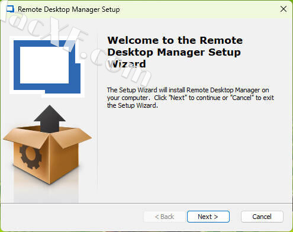Click the Next button to continue setup
Image resolution: width=293 pixels, height=232 pixels.
[208, 217]
